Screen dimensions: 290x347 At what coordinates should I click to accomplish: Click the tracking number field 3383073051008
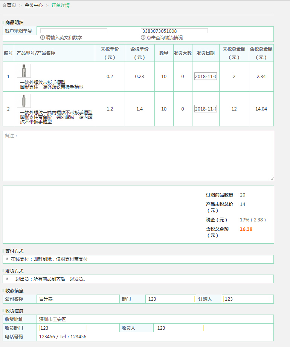click(x=174, y=31)
